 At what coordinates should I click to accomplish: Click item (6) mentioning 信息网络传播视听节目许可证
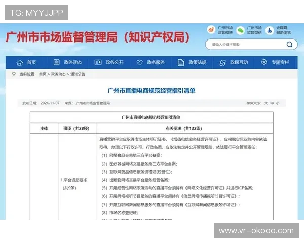171,196
